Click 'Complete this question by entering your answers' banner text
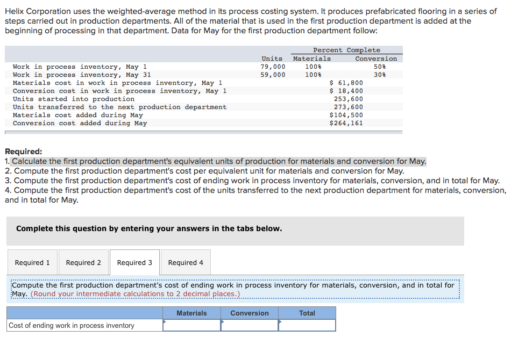This screenshot has width=511, height=337. point(149,228)
